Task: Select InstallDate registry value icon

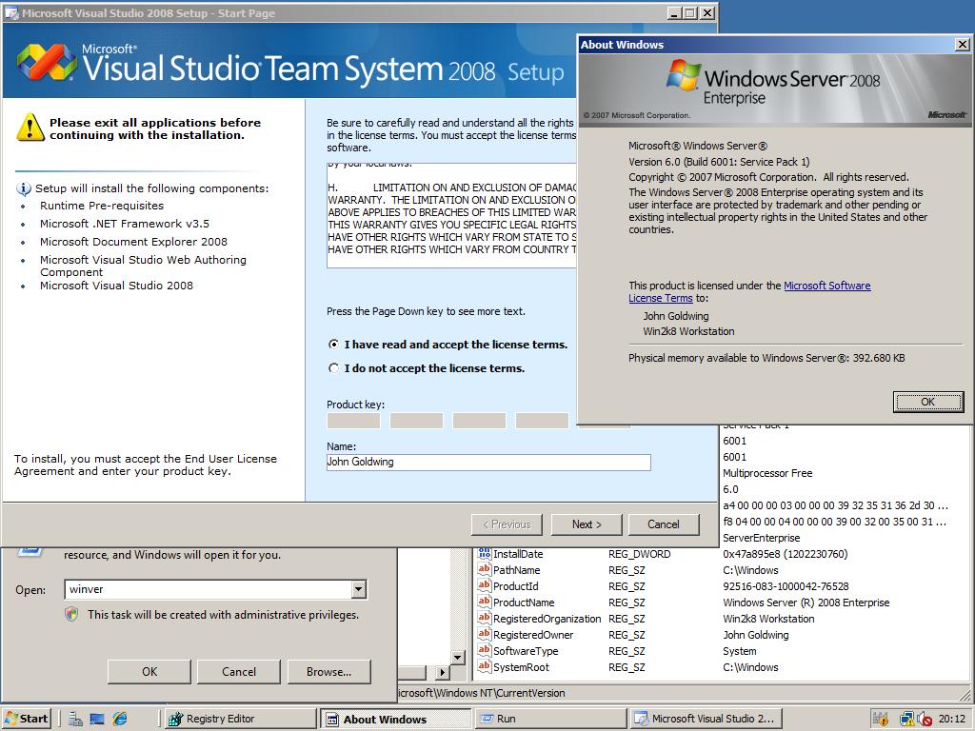Action: [x=484, y=553]
